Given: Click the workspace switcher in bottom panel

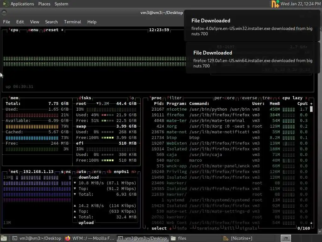Looking at the screenshot, I should click(286, 238).
